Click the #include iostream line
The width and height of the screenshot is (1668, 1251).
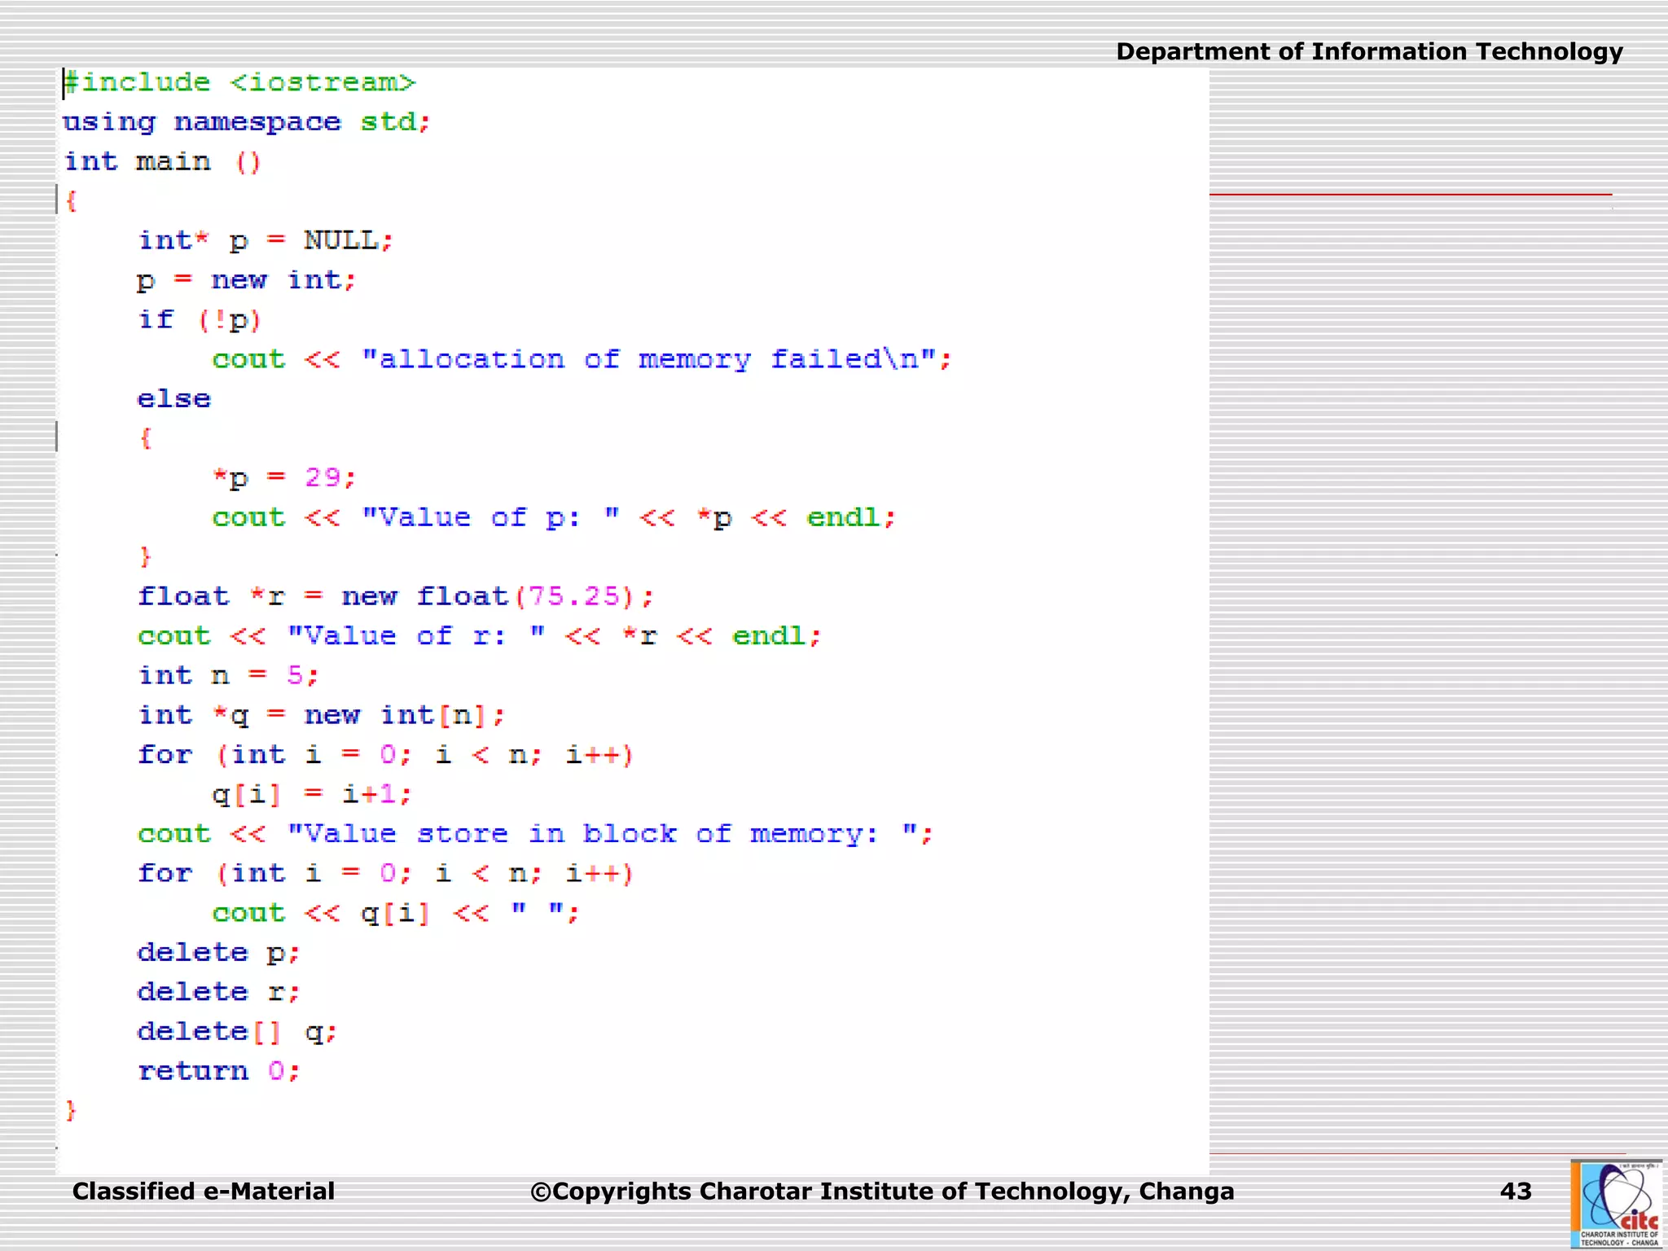pyautogui.click(x=240, y=82)
